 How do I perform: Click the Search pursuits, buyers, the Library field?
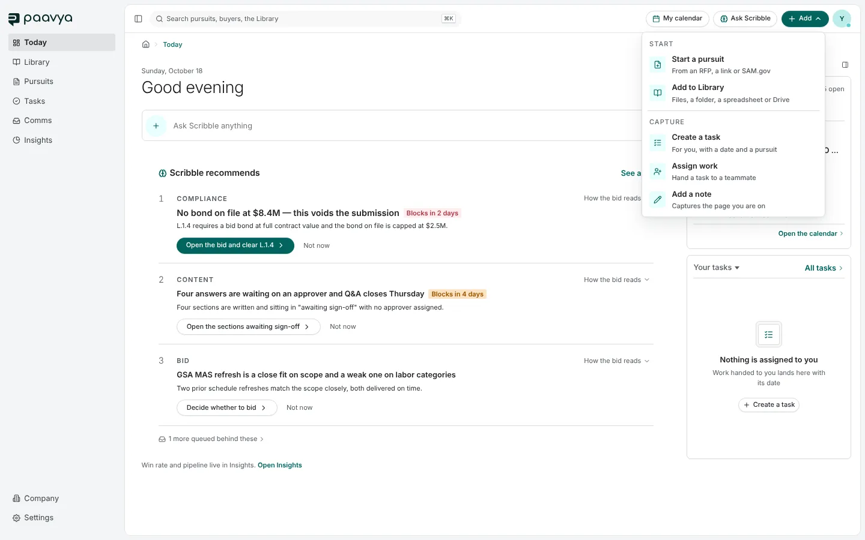(x=305, y=19)
